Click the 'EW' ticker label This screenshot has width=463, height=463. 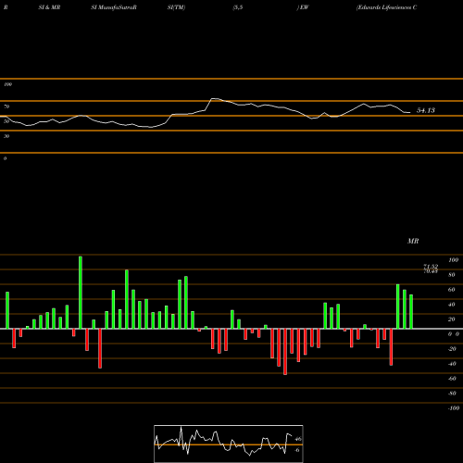tap(304, 7)
